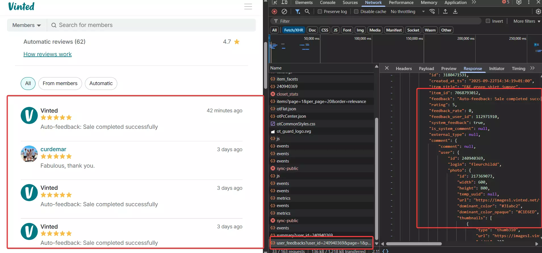
Task: Open DevTools settings gear icon
Action: (519, 2)
